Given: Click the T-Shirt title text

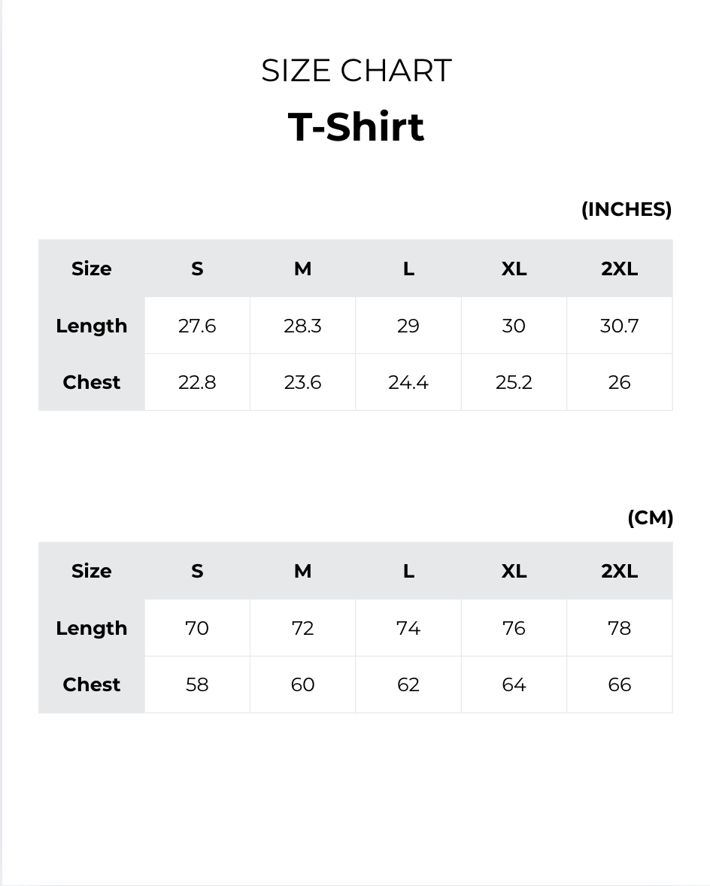Looking at the screenshot, I should (x=356, y=126).
